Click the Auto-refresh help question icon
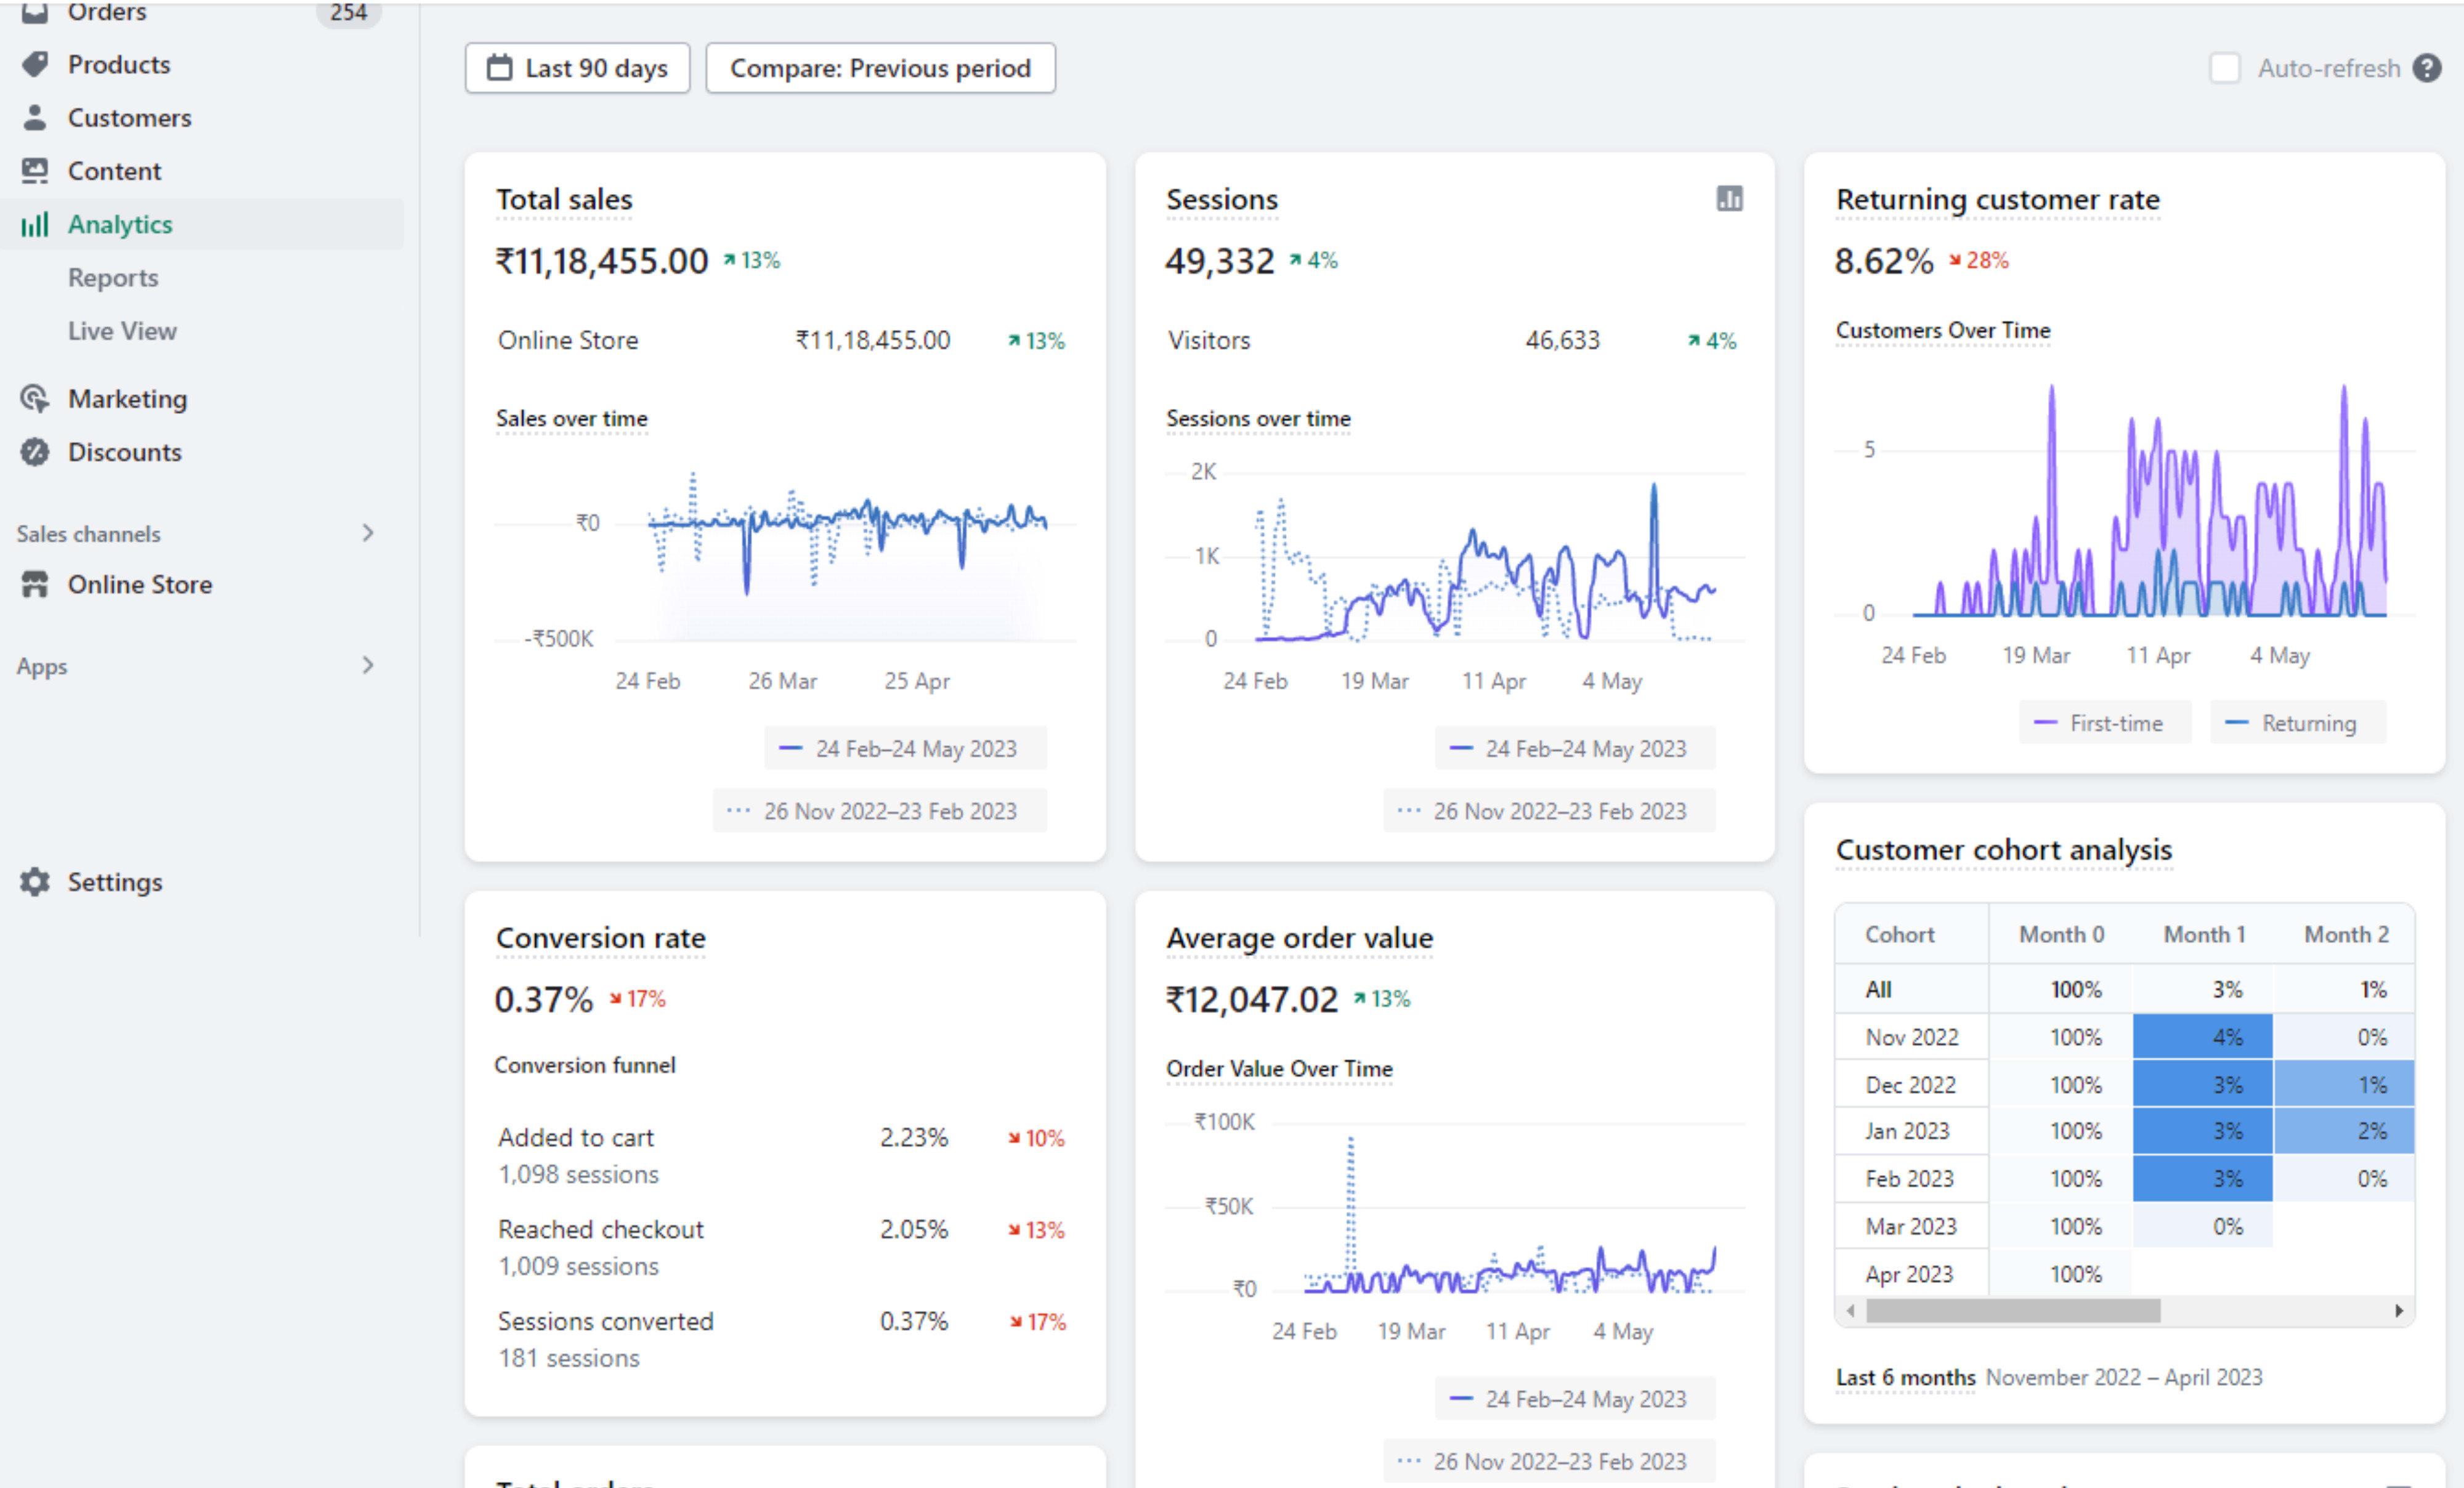 [x=2427, y=68]
